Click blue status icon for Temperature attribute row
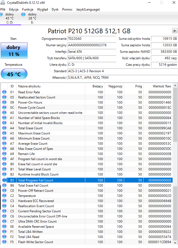 pos(4,196)
